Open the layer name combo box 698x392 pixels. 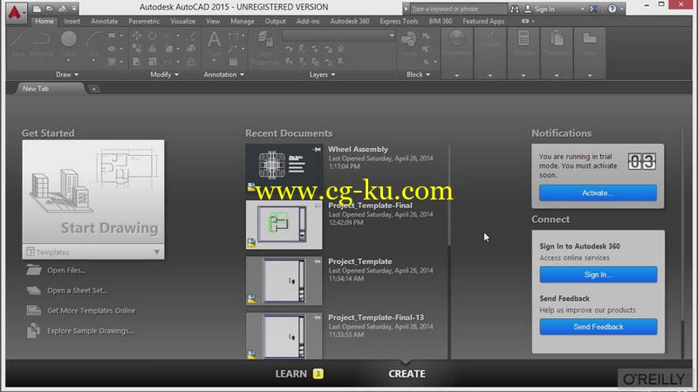click(x=339, y=36)
